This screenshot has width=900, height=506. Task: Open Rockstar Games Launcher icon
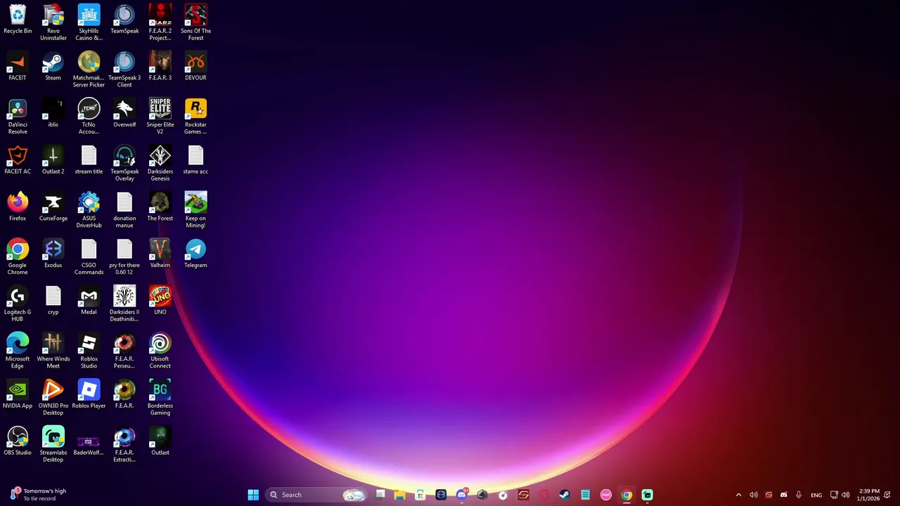(195, 117)
